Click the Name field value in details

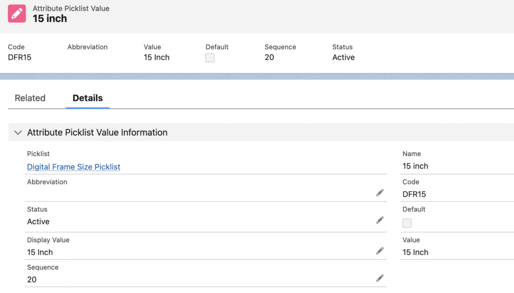pos(415,166)
